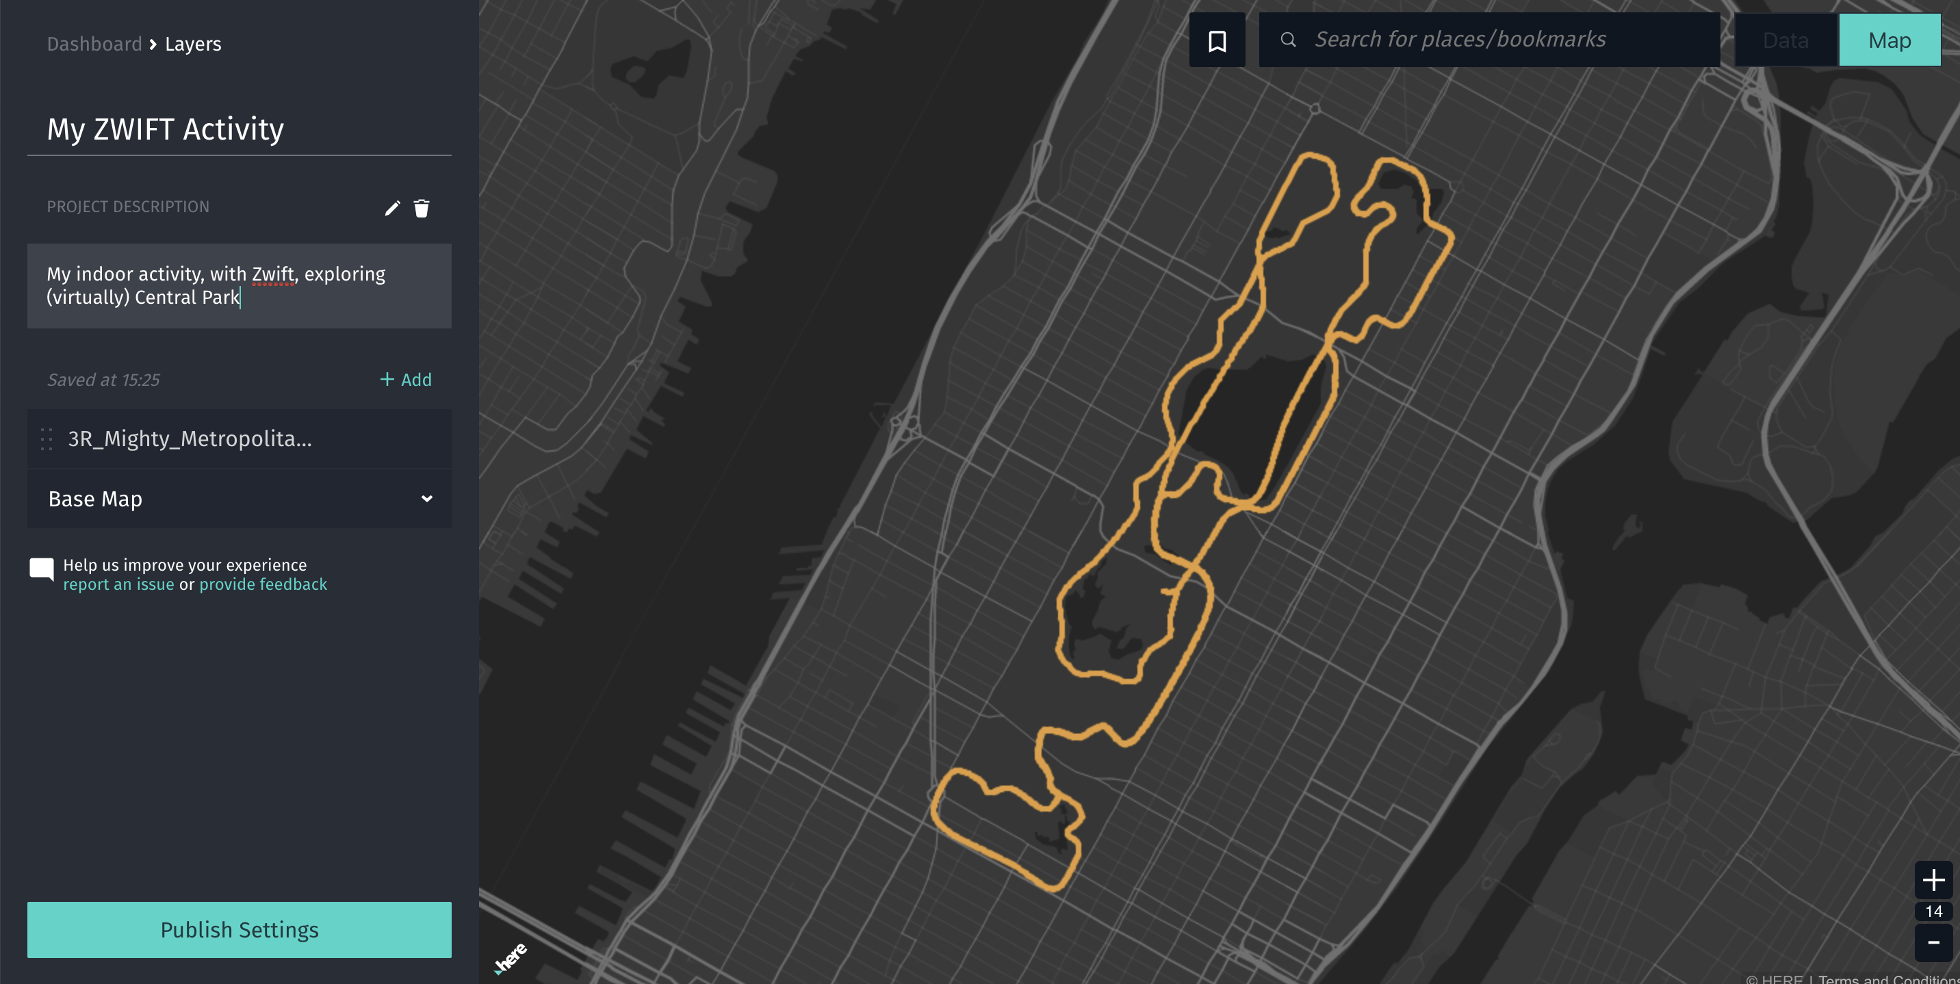Viewport: 1960px width, 984px height.
Task: Click the Add layer button
Action: 407,379
